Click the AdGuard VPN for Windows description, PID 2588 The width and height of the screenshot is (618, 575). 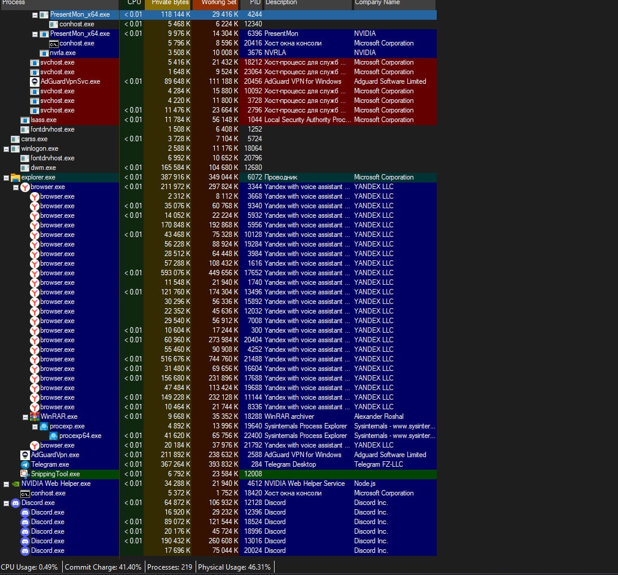click(303, 455)
